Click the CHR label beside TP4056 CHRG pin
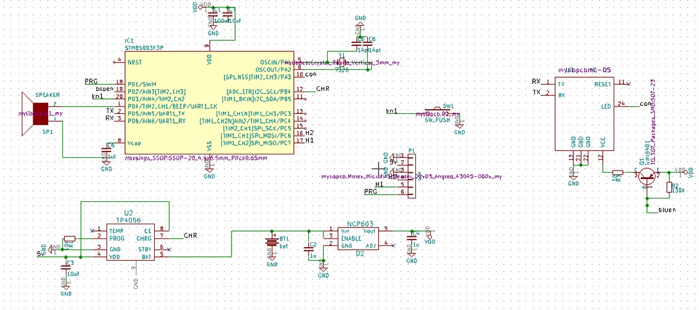This screenshot has height=310, width=699. pyautogui.click(x=190, y=236)
